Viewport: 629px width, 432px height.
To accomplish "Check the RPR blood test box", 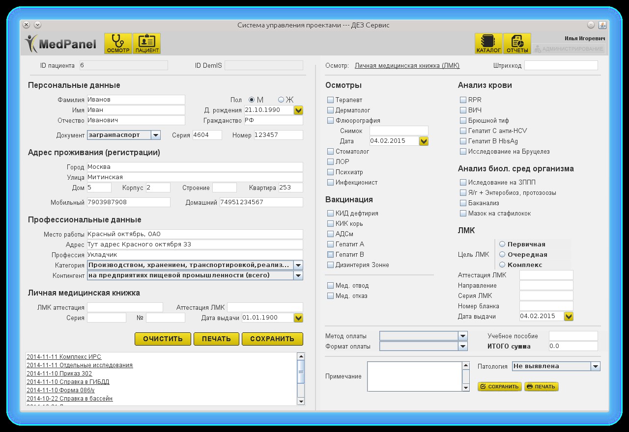I will (x=463, y=100).
